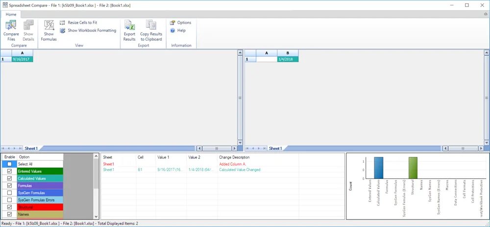Uncheck the Names checkbox
490x227 pixels.
click(10, 214)
